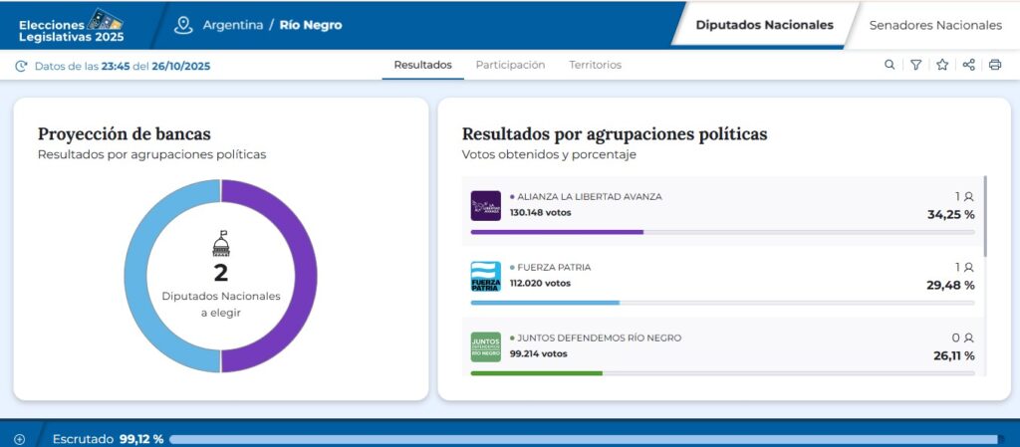Open the search magnifier icon

[x=890, y=65]
